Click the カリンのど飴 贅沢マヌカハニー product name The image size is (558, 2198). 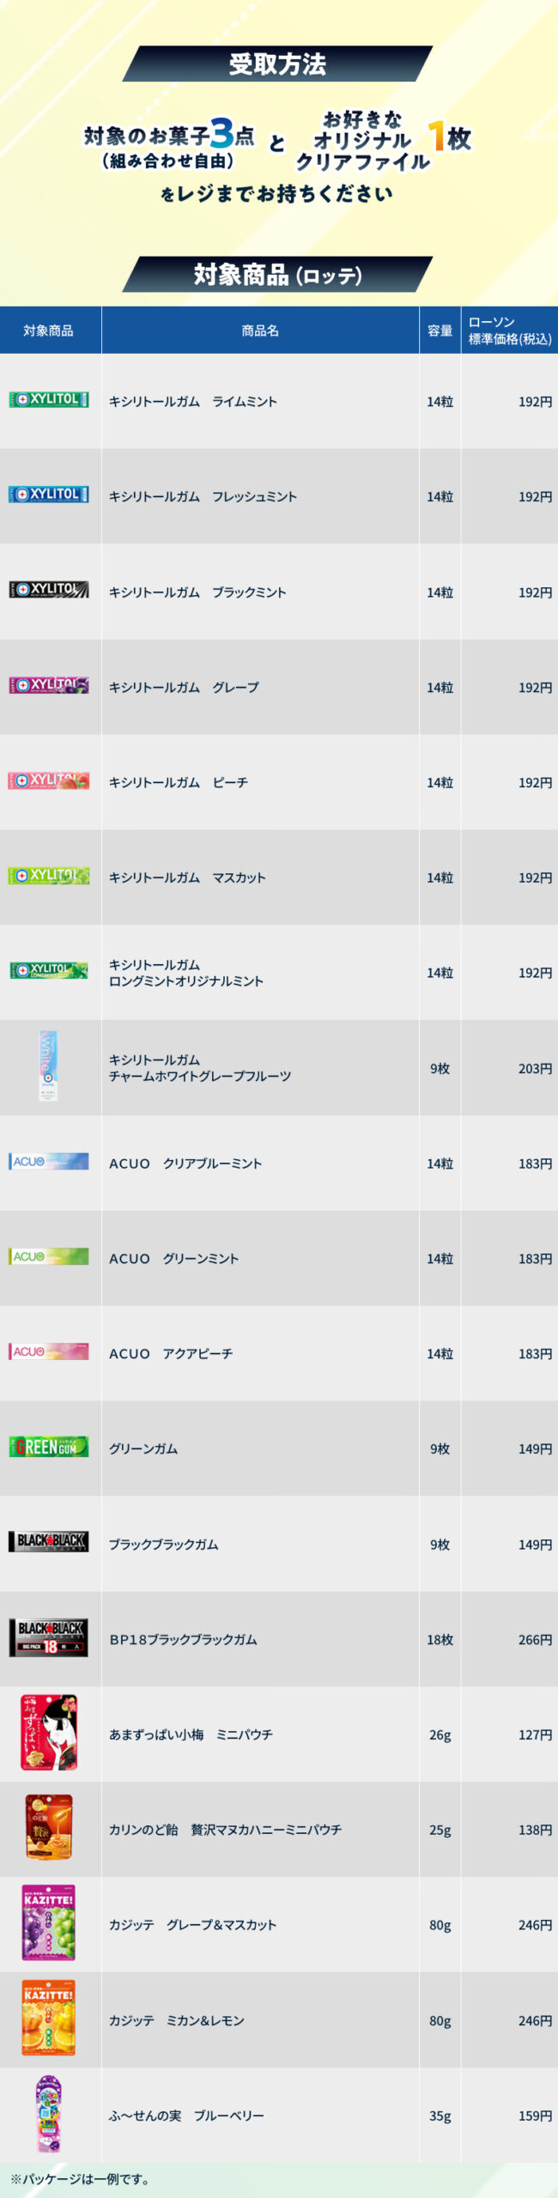[x=225, y=1830]
